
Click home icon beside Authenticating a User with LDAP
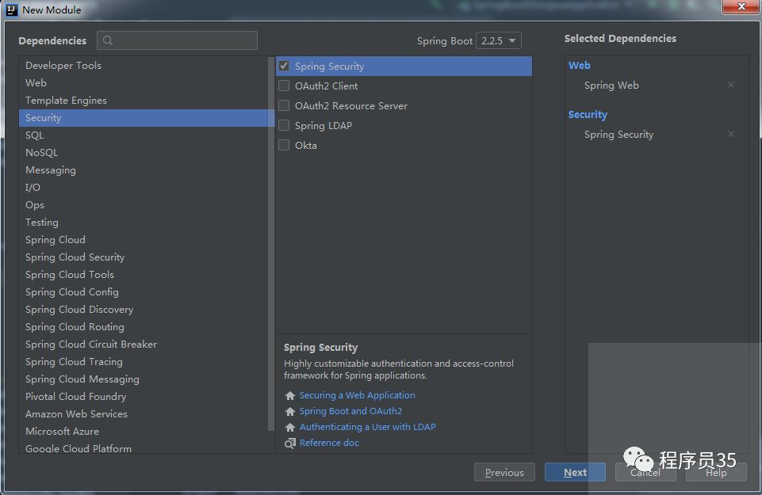[x=290, y=427]
